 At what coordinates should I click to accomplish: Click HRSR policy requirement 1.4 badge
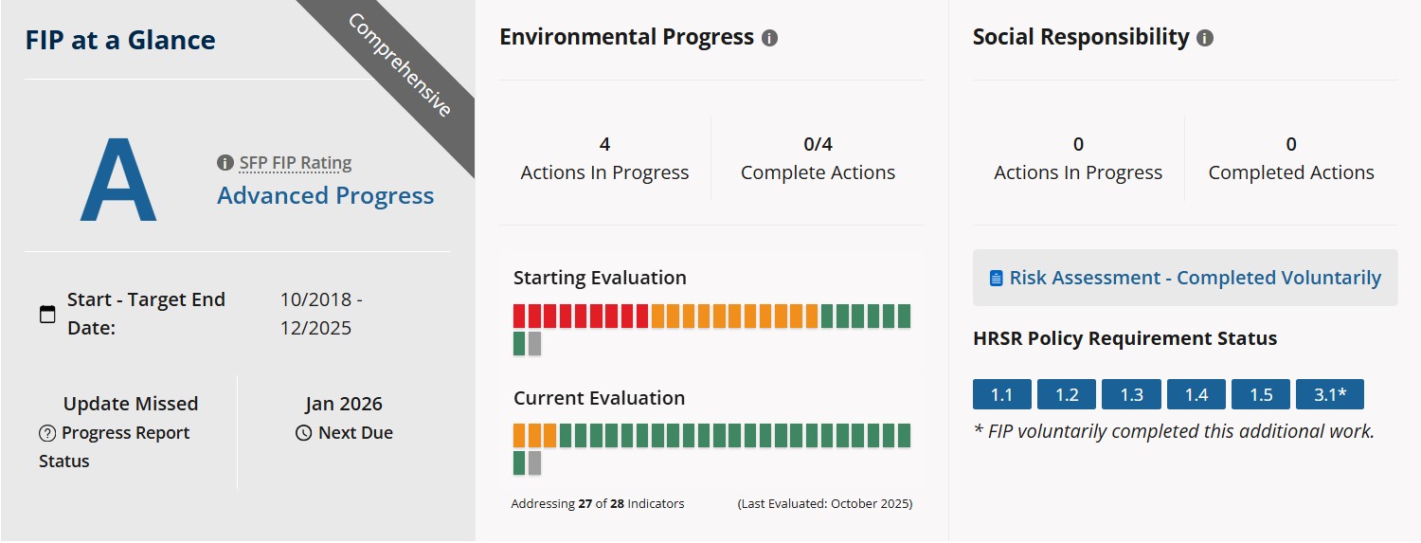[1196, 394]
